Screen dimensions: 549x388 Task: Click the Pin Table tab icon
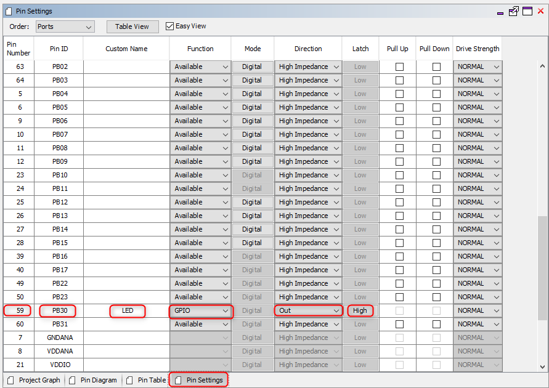click(x=129, y=380)
